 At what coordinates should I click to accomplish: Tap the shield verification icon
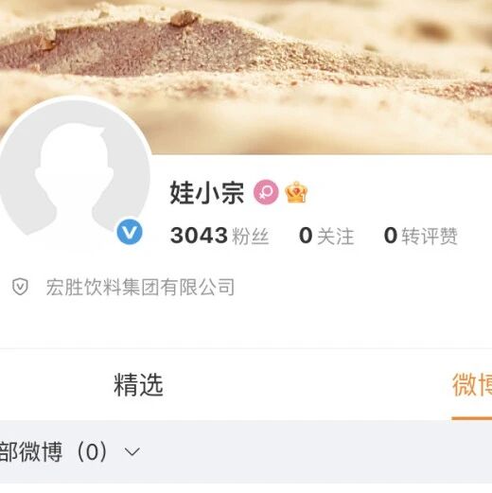coord(20,287)
